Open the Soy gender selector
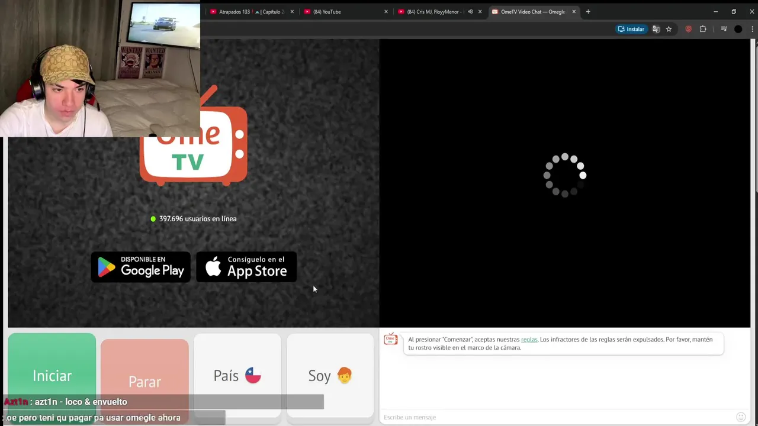758x426 pixels. [330, 375]
